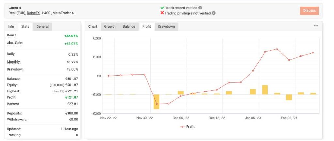Click the Daily value 0.32%
This screenshot has height=141, width=334.
pos(73,55)
